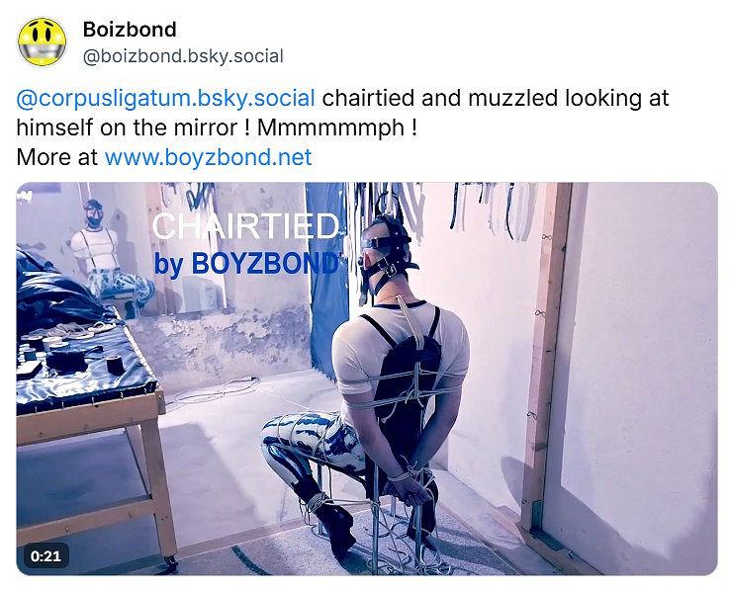Viewport: 729px width, 590px height.
Task: Click the Boizbond display name
Action: point(130,30)
